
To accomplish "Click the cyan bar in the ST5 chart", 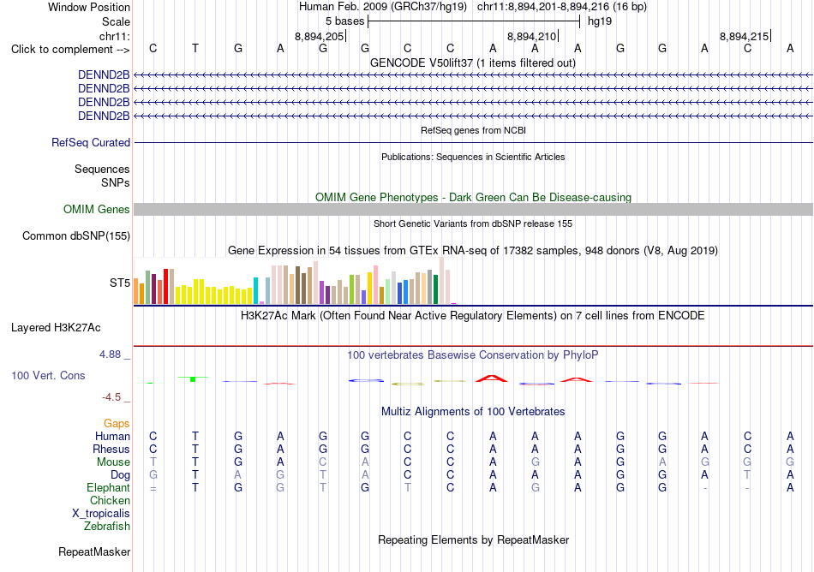I will 255,290.
